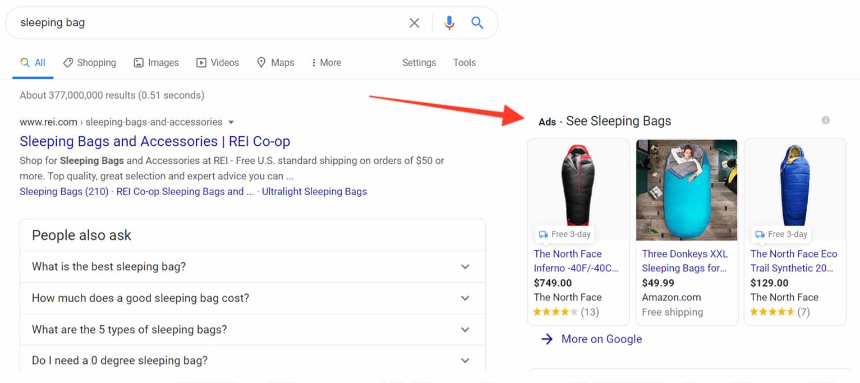
Task: Open the REI Co-op Sleeping Bags result title
Action: [x=155, y=141]
